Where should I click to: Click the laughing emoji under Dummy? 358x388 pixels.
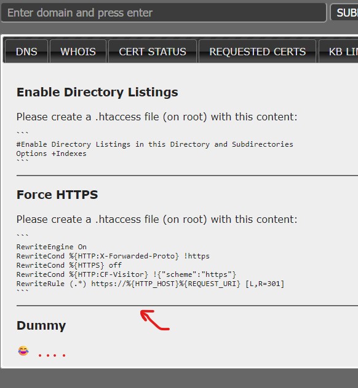point(23,351)
